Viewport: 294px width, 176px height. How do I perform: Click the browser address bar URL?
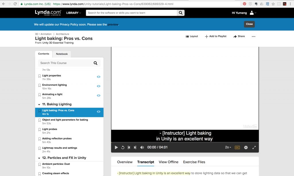coord(113,4)
